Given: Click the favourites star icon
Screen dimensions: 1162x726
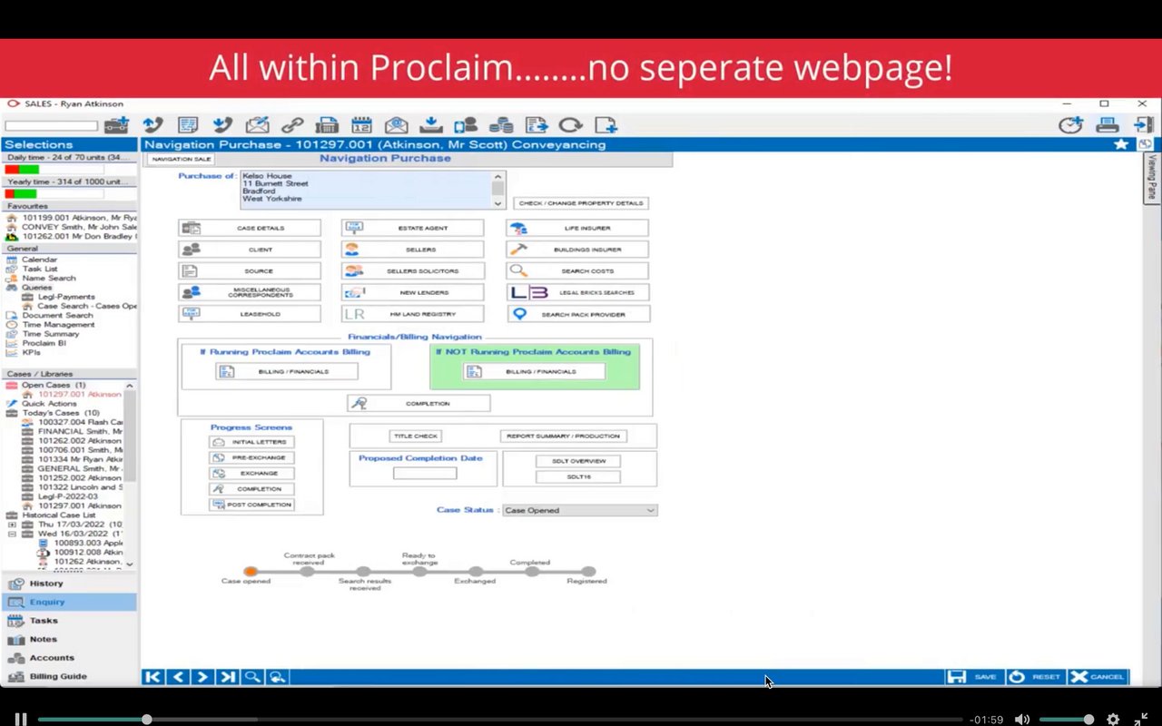Looking at the screenshot, I should (x=1121, y=144).
